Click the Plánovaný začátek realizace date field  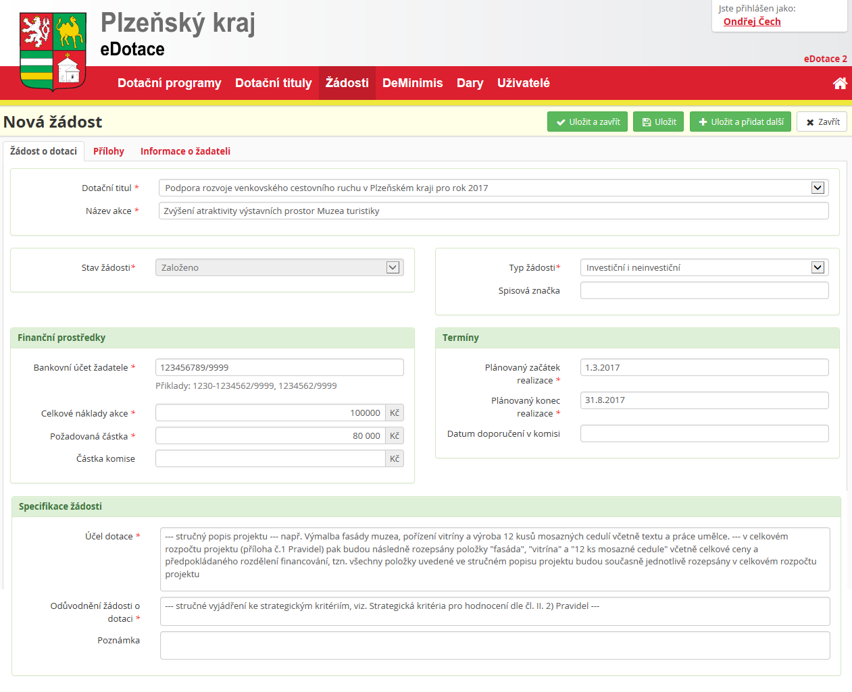click(x=704, y=368)
